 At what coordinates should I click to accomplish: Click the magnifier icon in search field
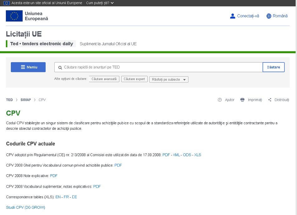[60, 67]
